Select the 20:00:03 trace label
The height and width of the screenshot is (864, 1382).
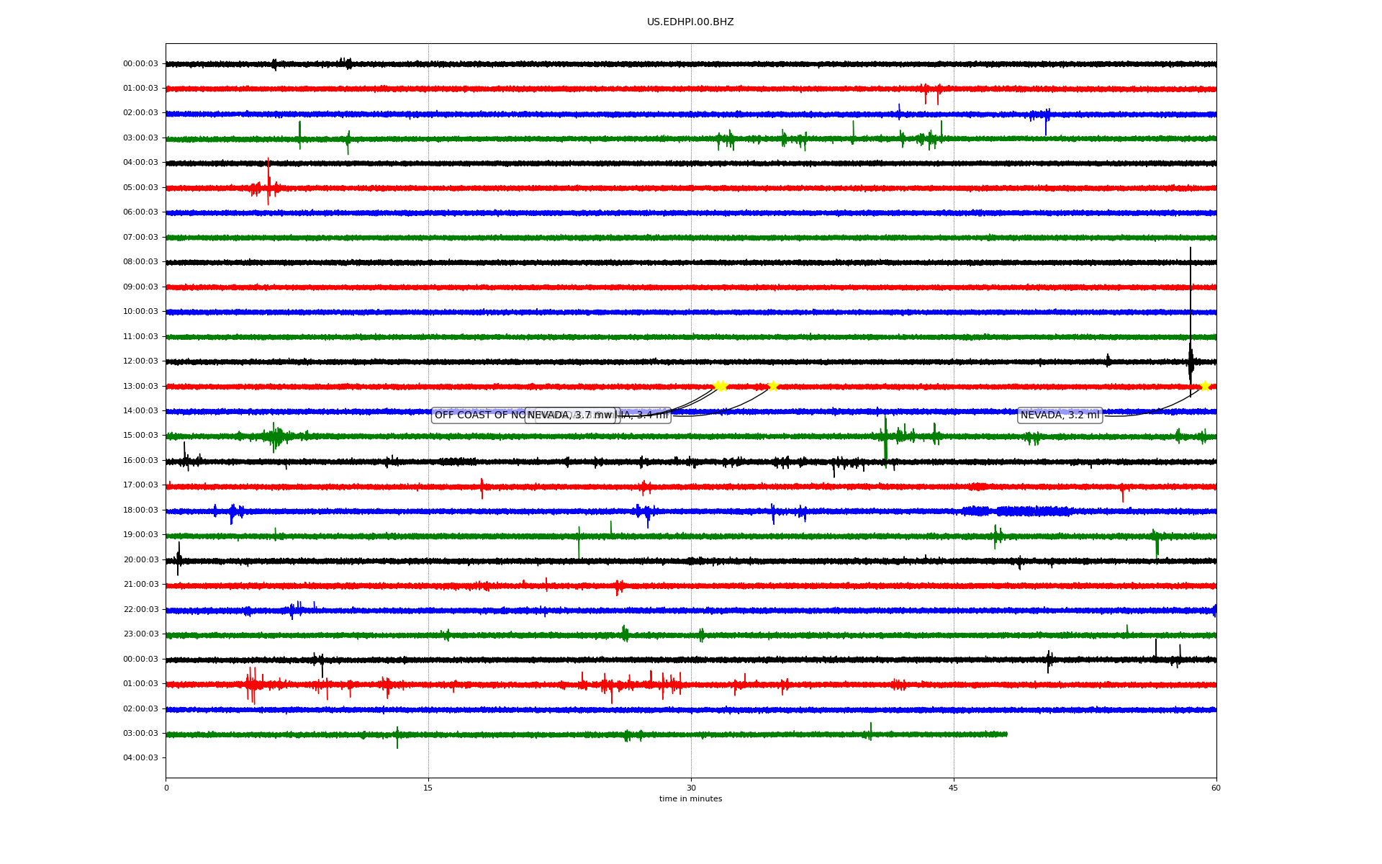(140, 560)
